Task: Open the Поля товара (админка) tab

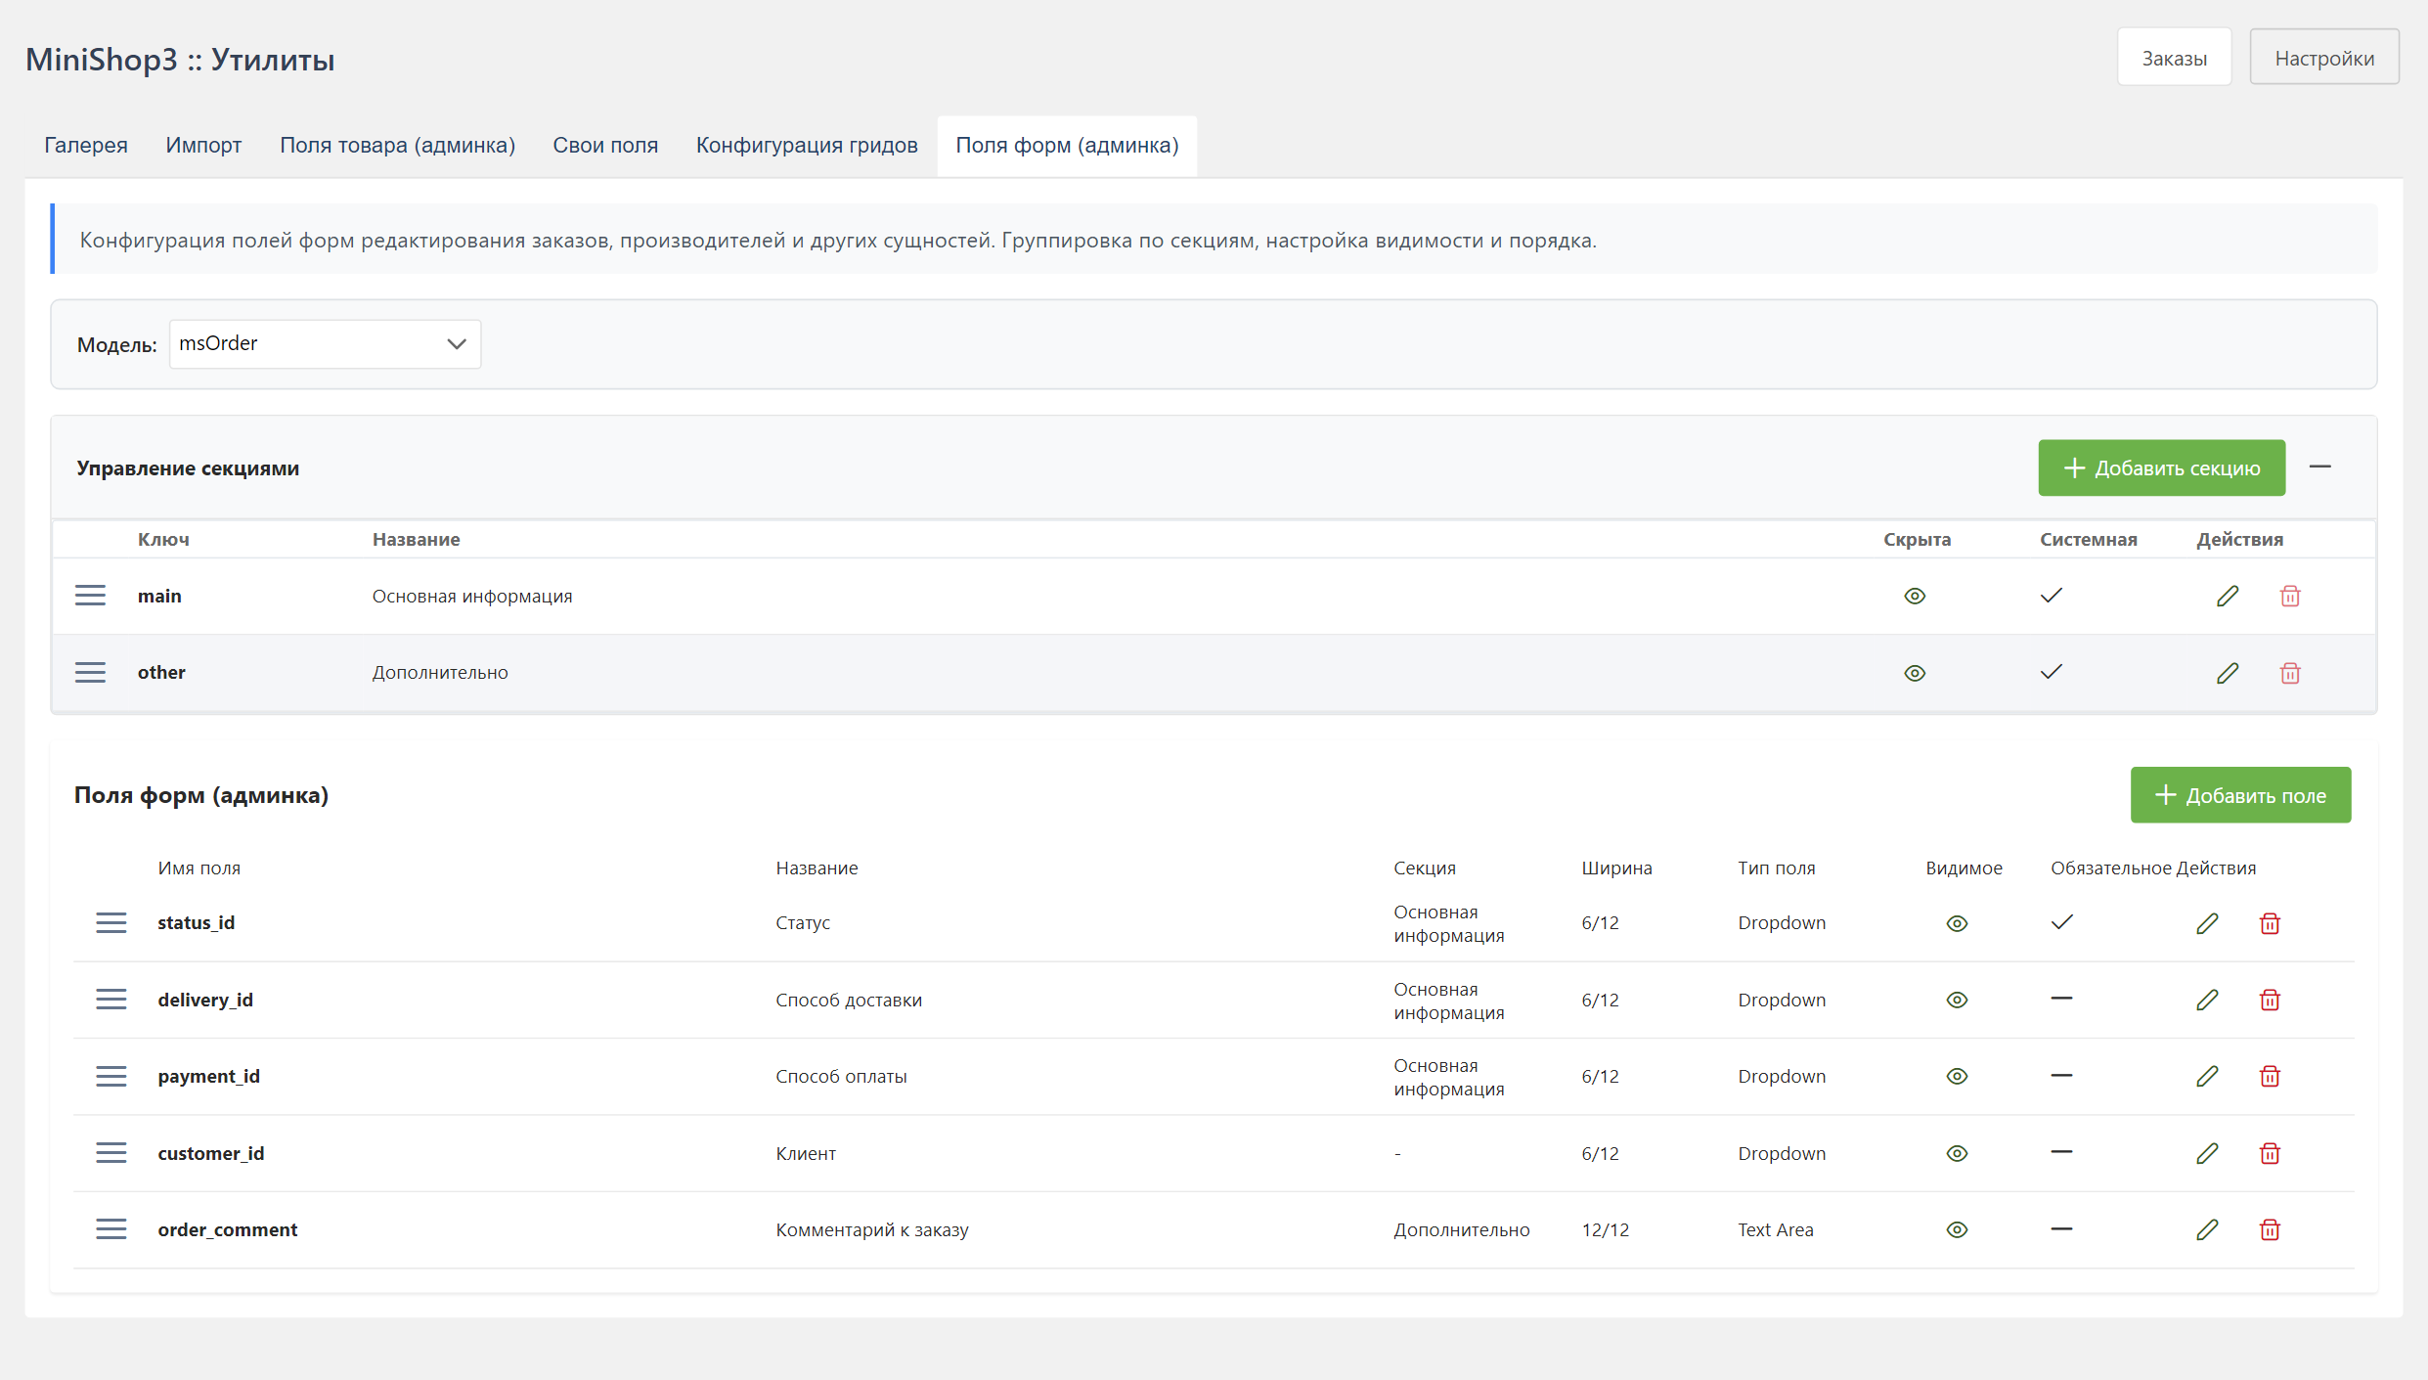Action: (397, 145)
